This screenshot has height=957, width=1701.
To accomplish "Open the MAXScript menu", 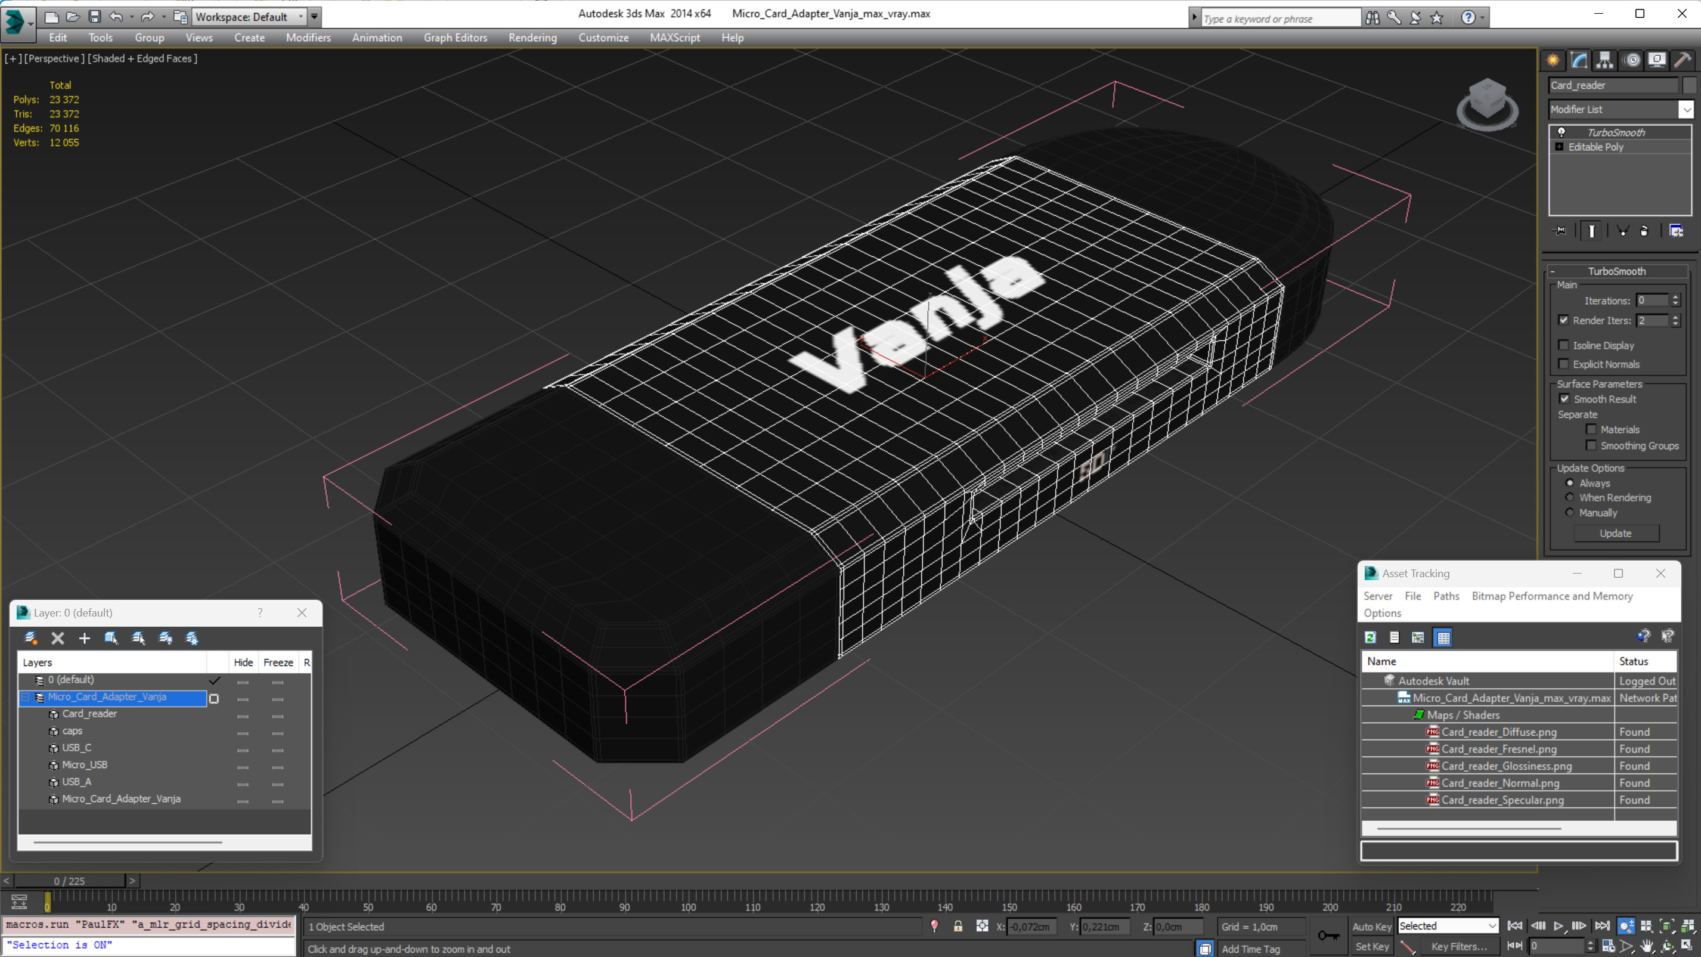I will click(674, 38).
